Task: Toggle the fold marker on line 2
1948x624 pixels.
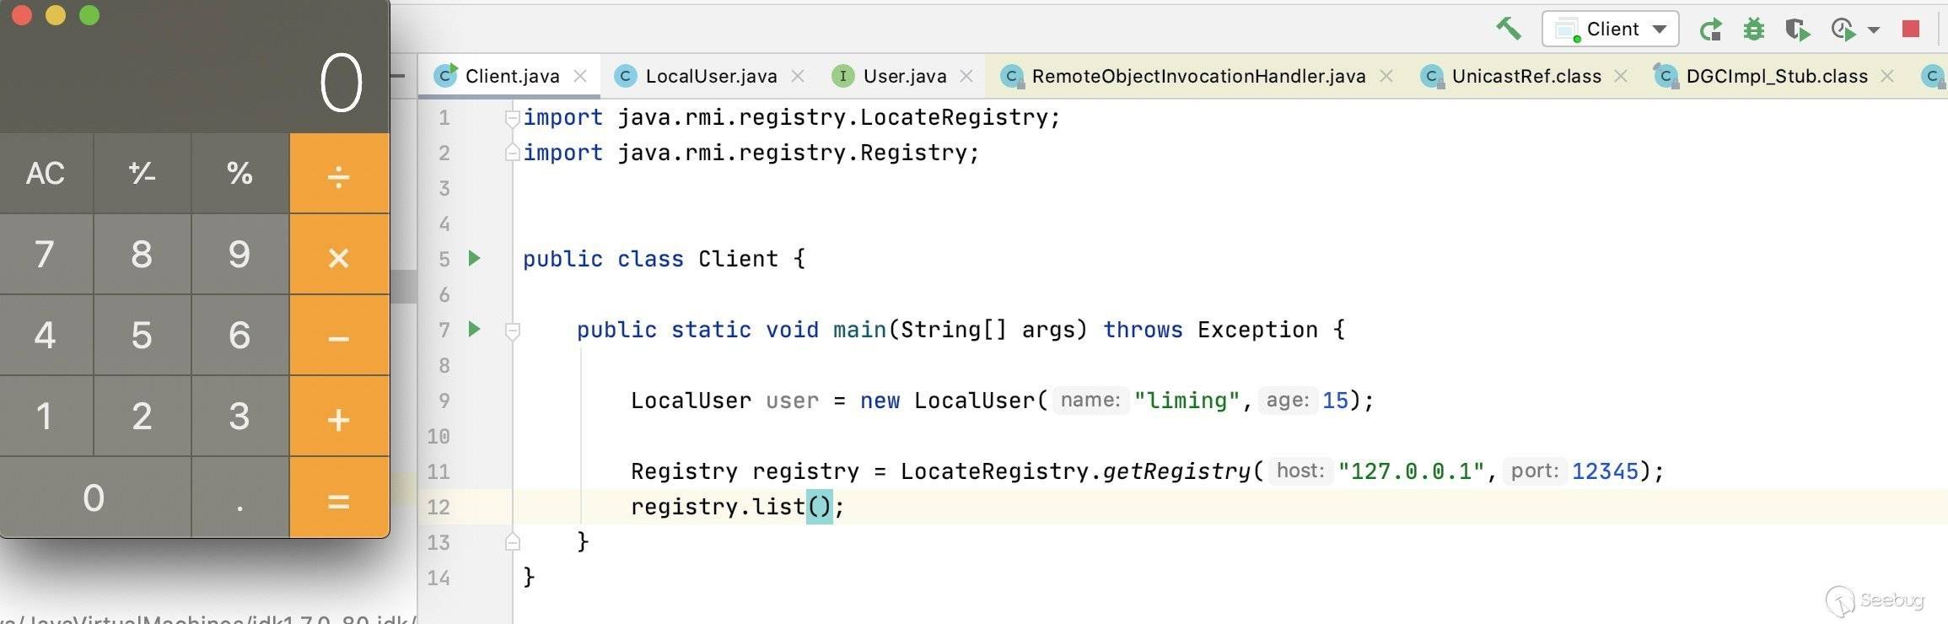Action: tap(512, 153)
